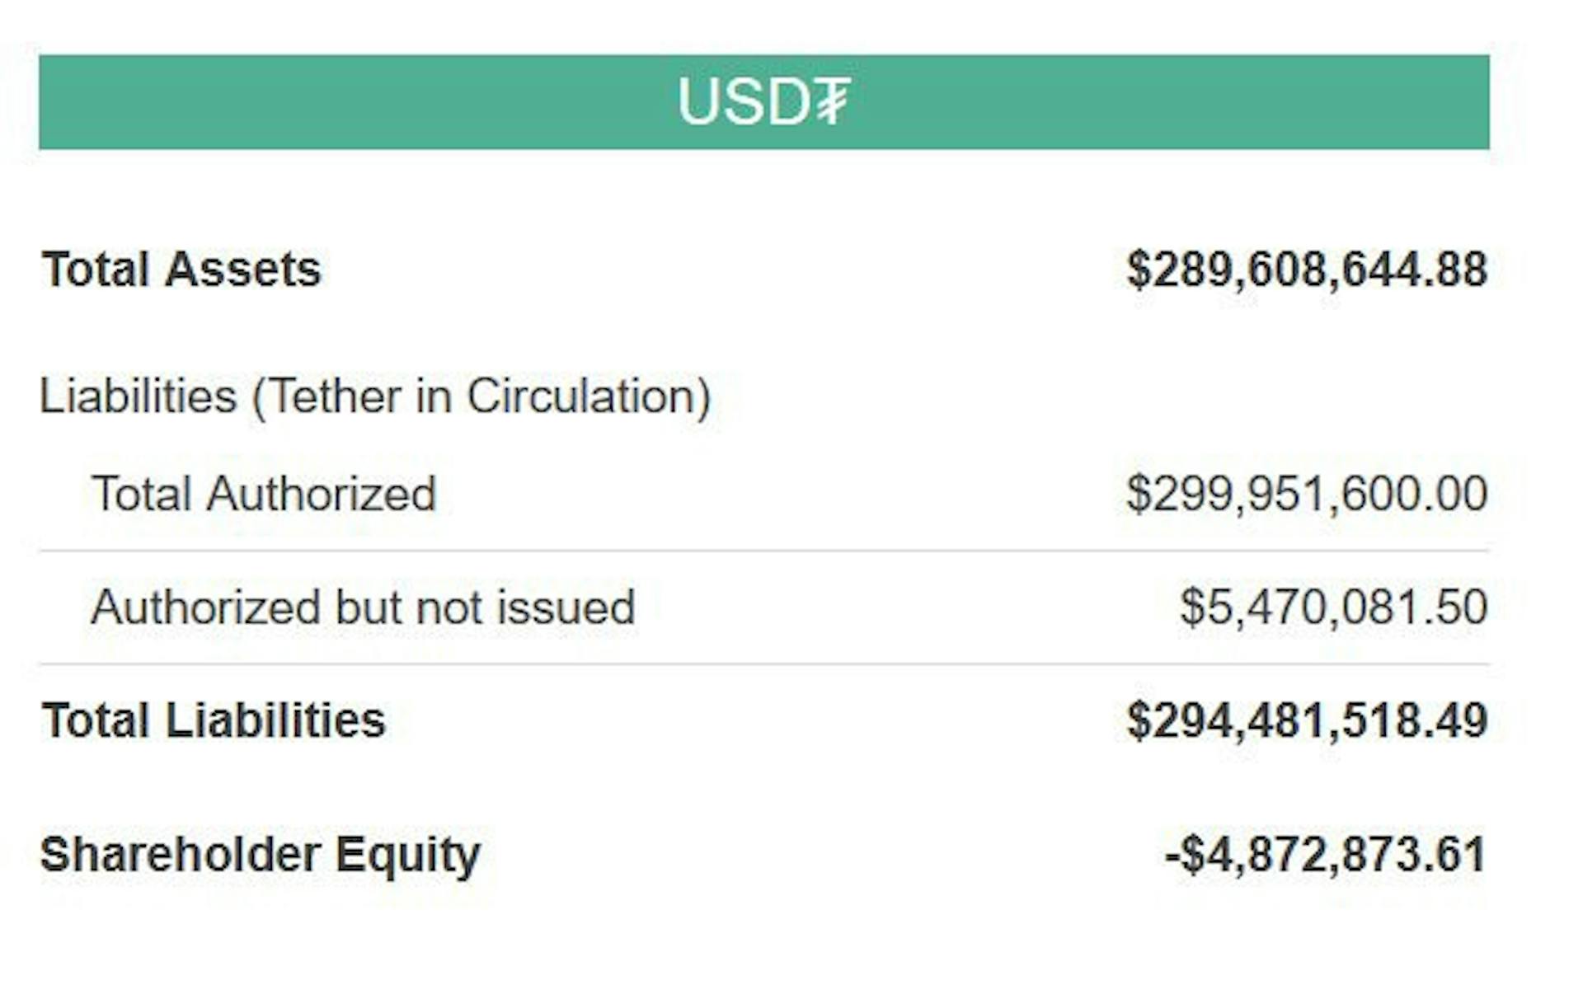1583x985 pixels.
Task: Click the Authorized but not issued label
Action: [x=364, y=607]
